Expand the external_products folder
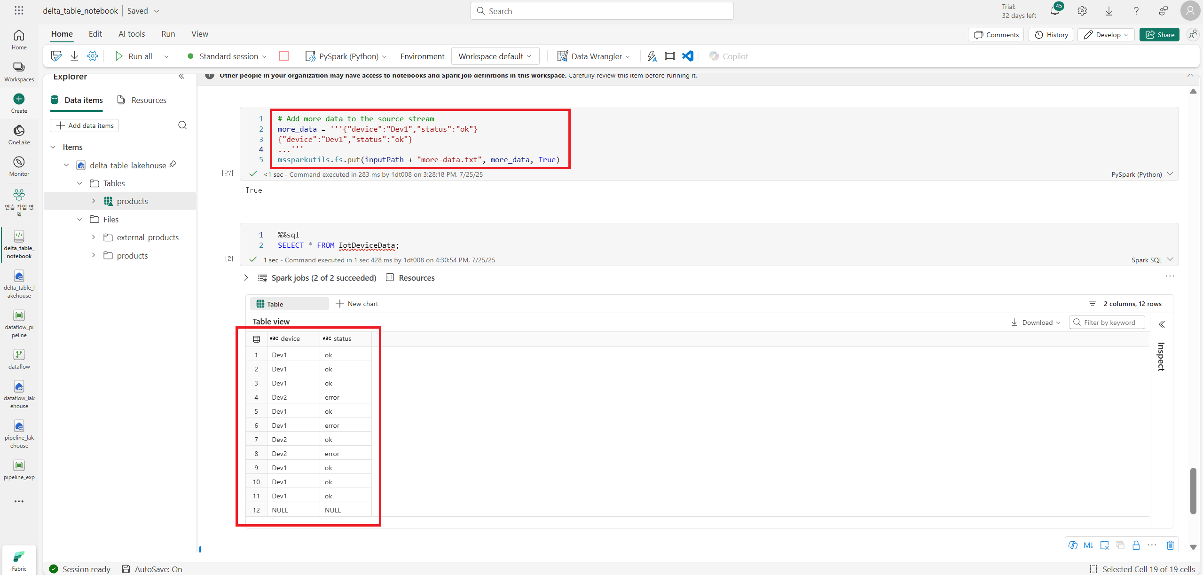 point(94,237)
